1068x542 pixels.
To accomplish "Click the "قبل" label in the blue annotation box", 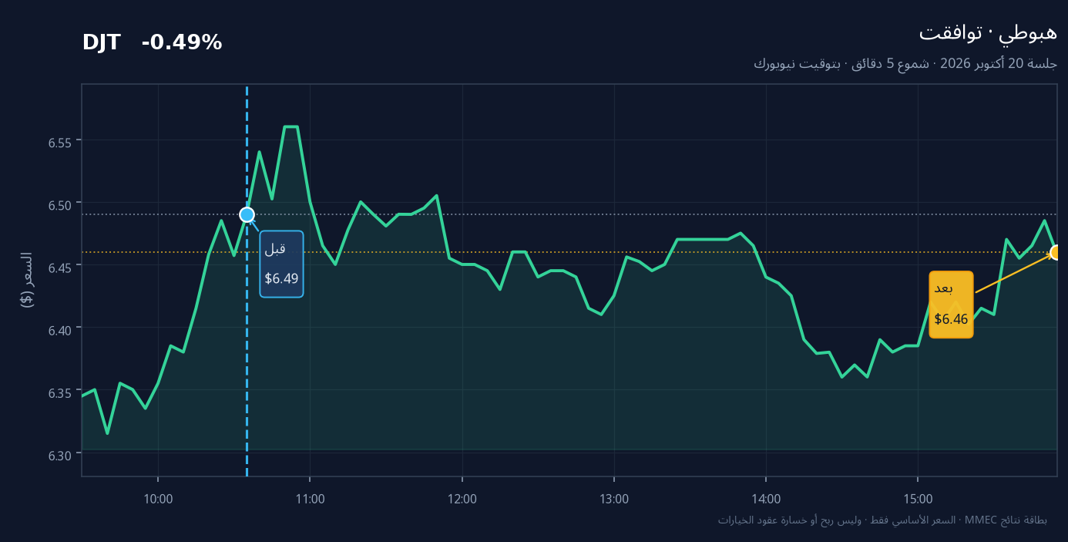I will pyautogui.click(x=275, y=249).
